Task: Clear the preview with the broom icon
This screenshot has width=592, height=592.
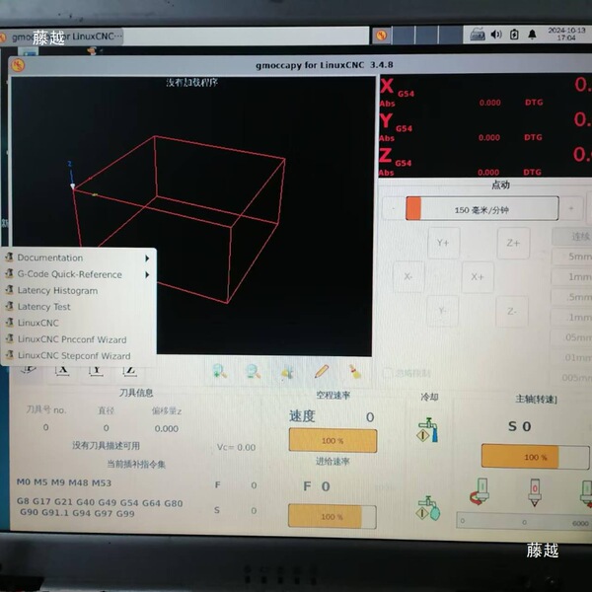Action: pos(354,372)
